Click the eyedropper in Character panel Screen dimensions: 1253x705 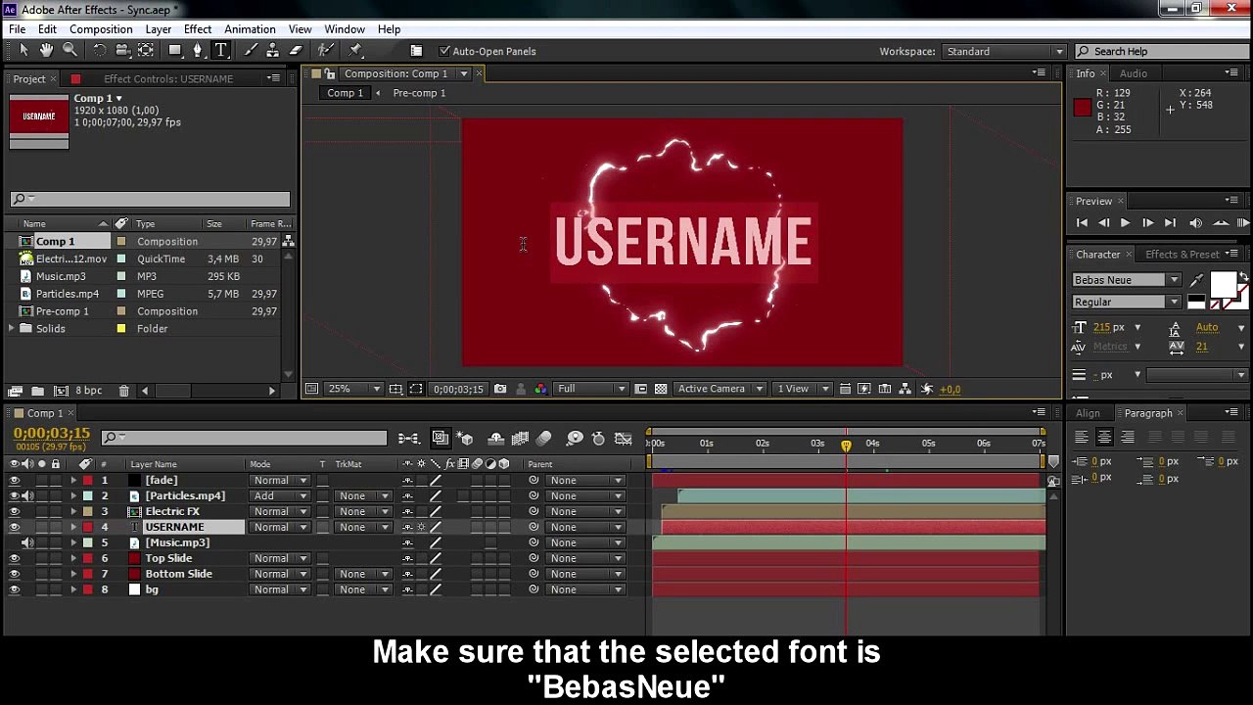click(1196, 281)
